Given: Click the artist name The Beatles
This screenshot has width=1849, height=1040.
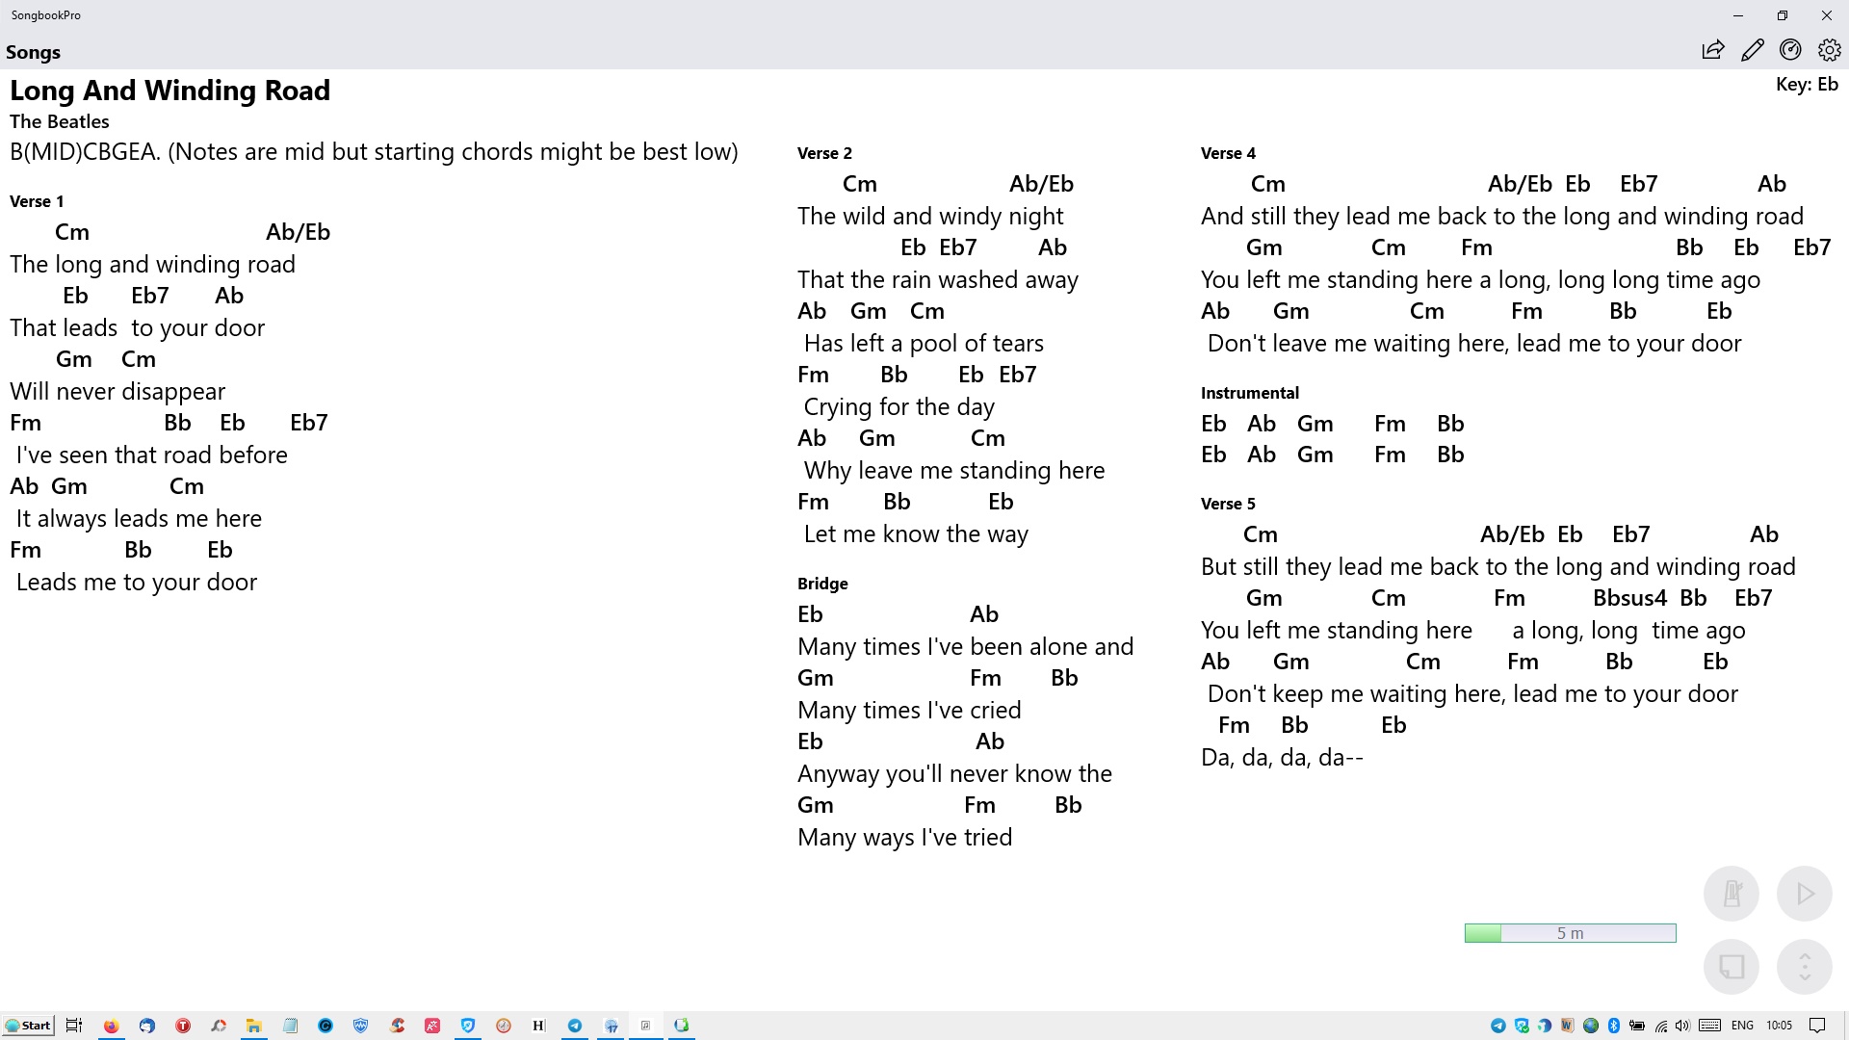Looking at the screenshot, I should (x=60, y=122).
